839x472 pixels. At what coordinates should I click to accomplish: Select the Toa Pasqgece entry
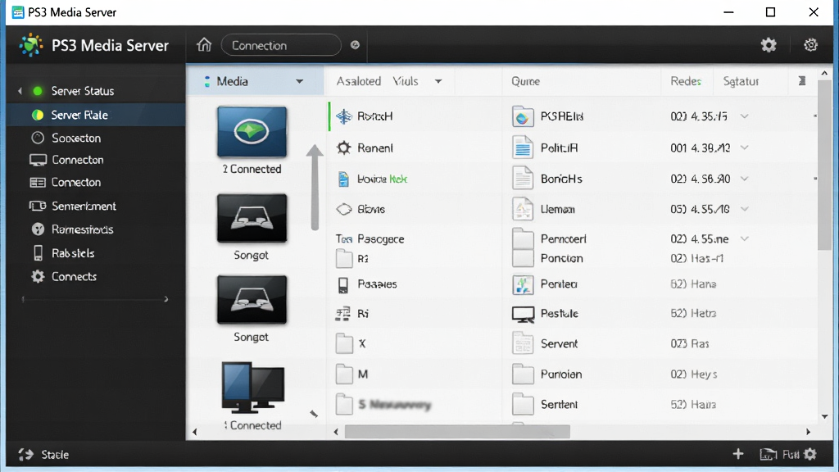[370, 238]
